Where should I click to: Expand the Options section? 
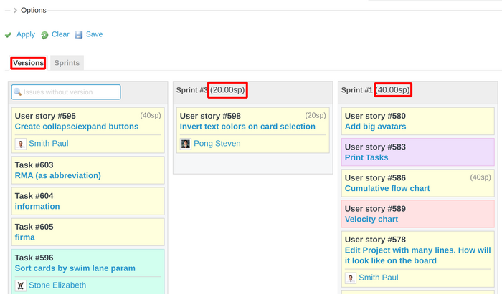pyautogui.click(x=16, y=10)
